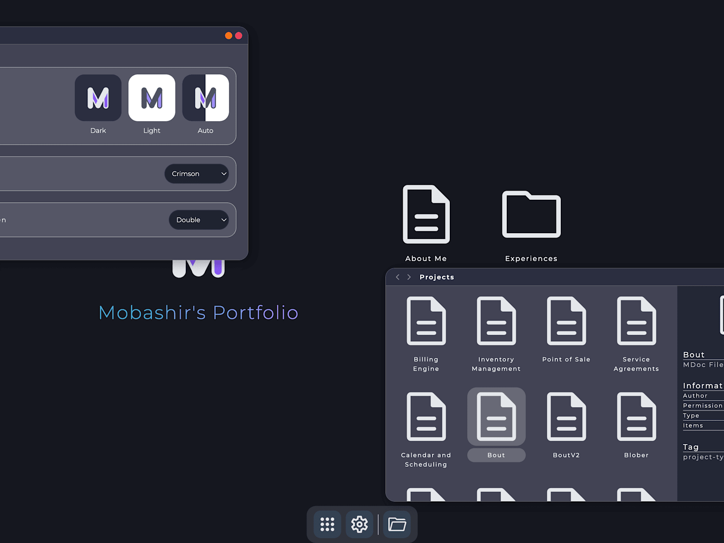Click the Type row in info panel
The width and height of the screenshot is (724, 543).
703,416
